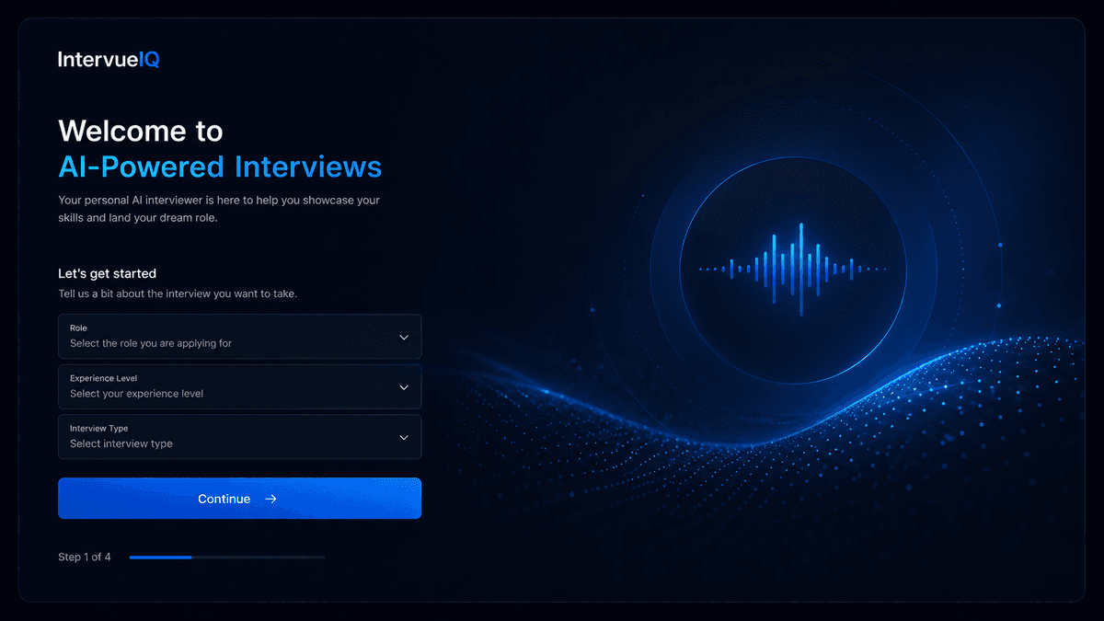This screenshot has height=621, width=1104.
Task: Click the IntervueIQ logo
Action: pos(109,60)
